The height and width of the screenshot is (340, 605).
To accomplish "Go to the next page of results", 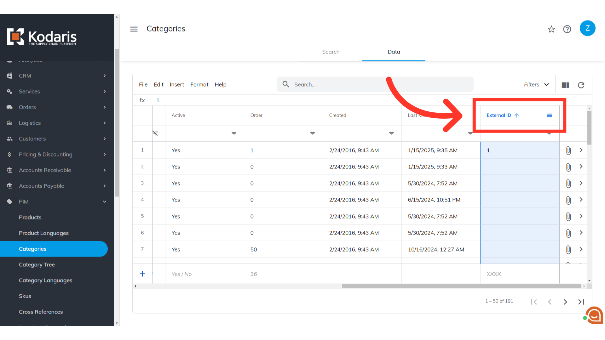I will coord(565,302).
